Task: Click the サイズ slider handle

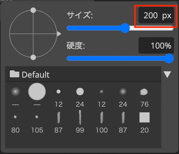Action: 125,28
